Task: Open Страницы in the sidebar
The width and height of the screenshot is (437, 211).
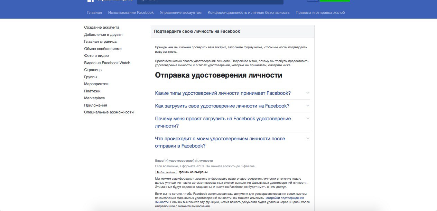Action: pos(93,70)
